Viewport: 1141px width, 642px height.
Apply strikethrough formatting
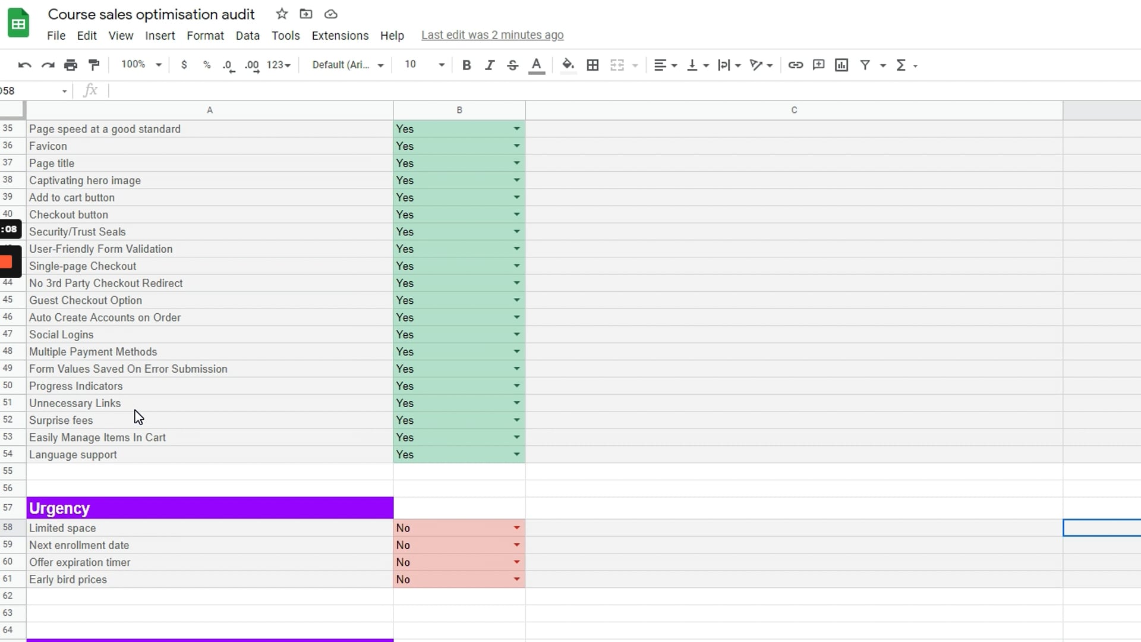[513, 65]
